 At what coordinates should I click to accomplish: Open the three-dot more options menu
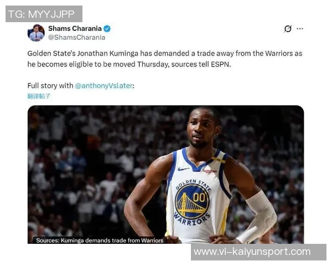(300, 29)
